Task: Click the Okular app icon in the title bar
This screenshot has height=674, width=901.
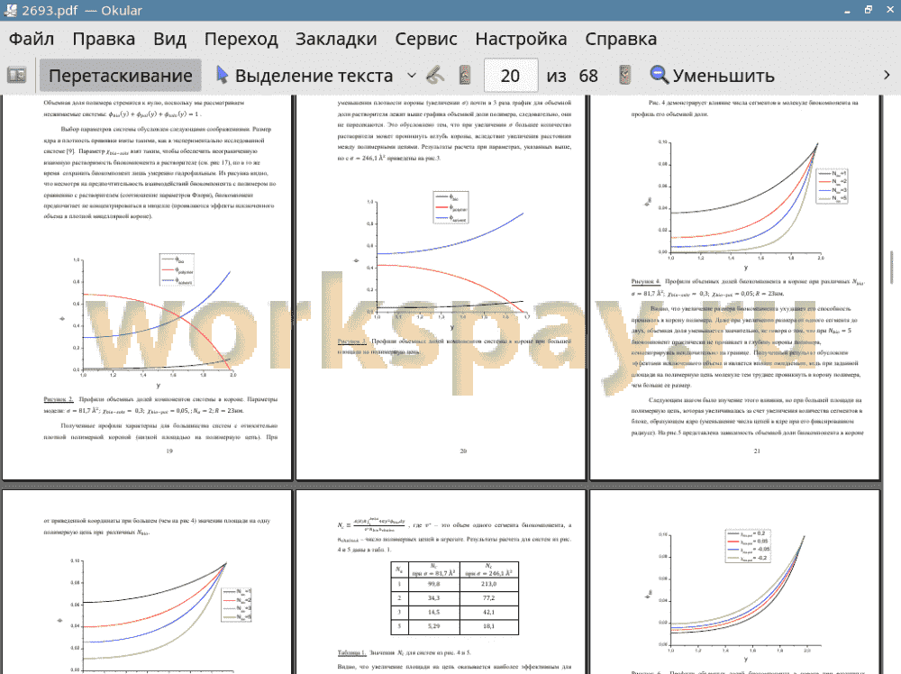Action: click(x=10, y=10)
